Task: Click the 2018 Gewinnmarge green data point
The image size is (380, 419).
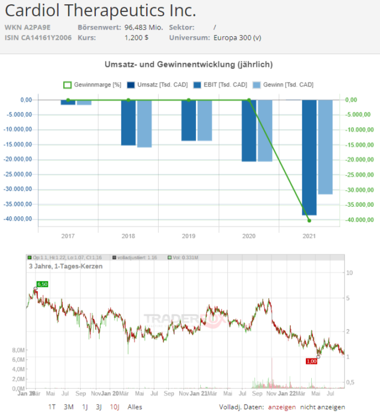Action: click(128, 100)
